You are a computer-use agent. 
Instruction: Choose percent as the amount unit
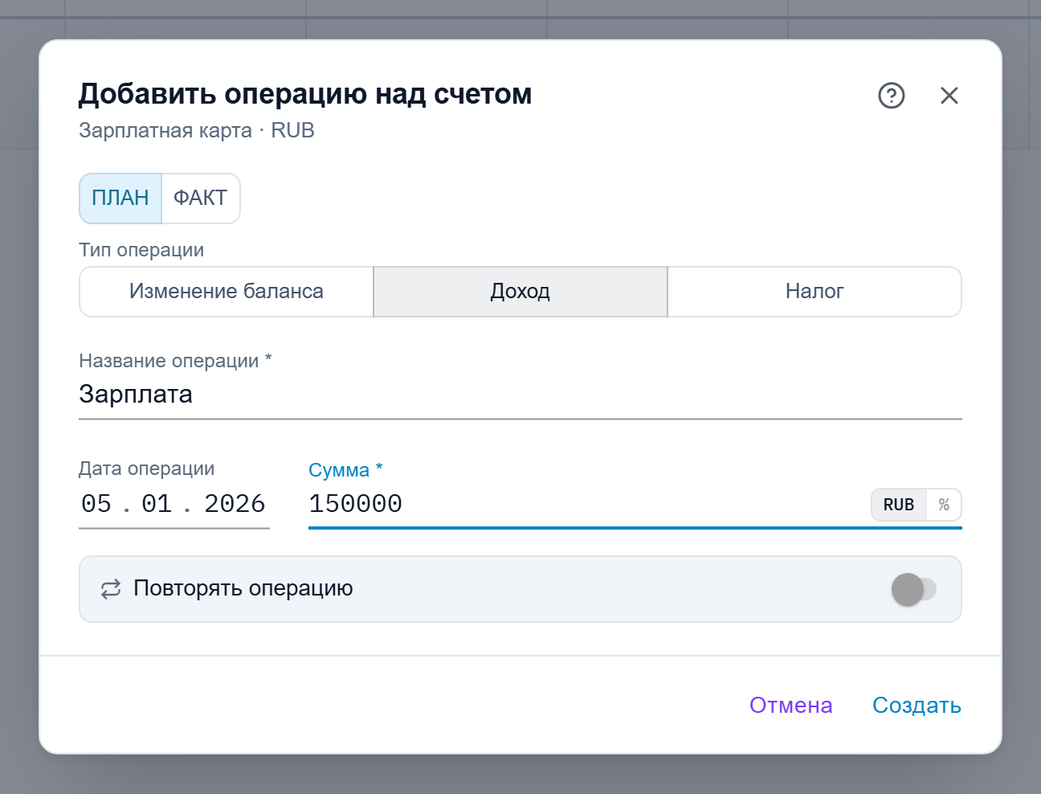944,505
